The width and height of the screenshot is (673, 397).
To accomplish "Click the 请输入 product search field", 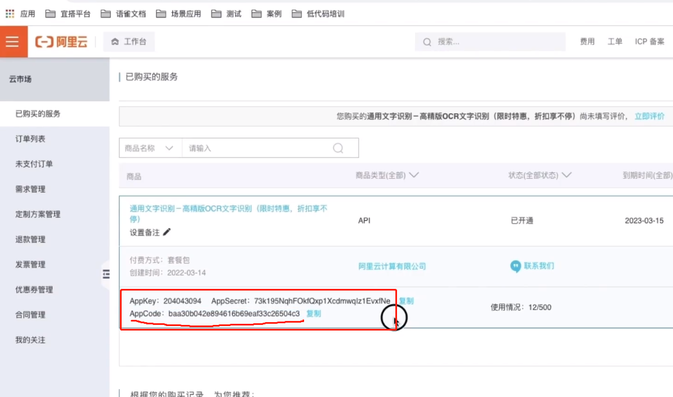I will [x=257, y=148].
